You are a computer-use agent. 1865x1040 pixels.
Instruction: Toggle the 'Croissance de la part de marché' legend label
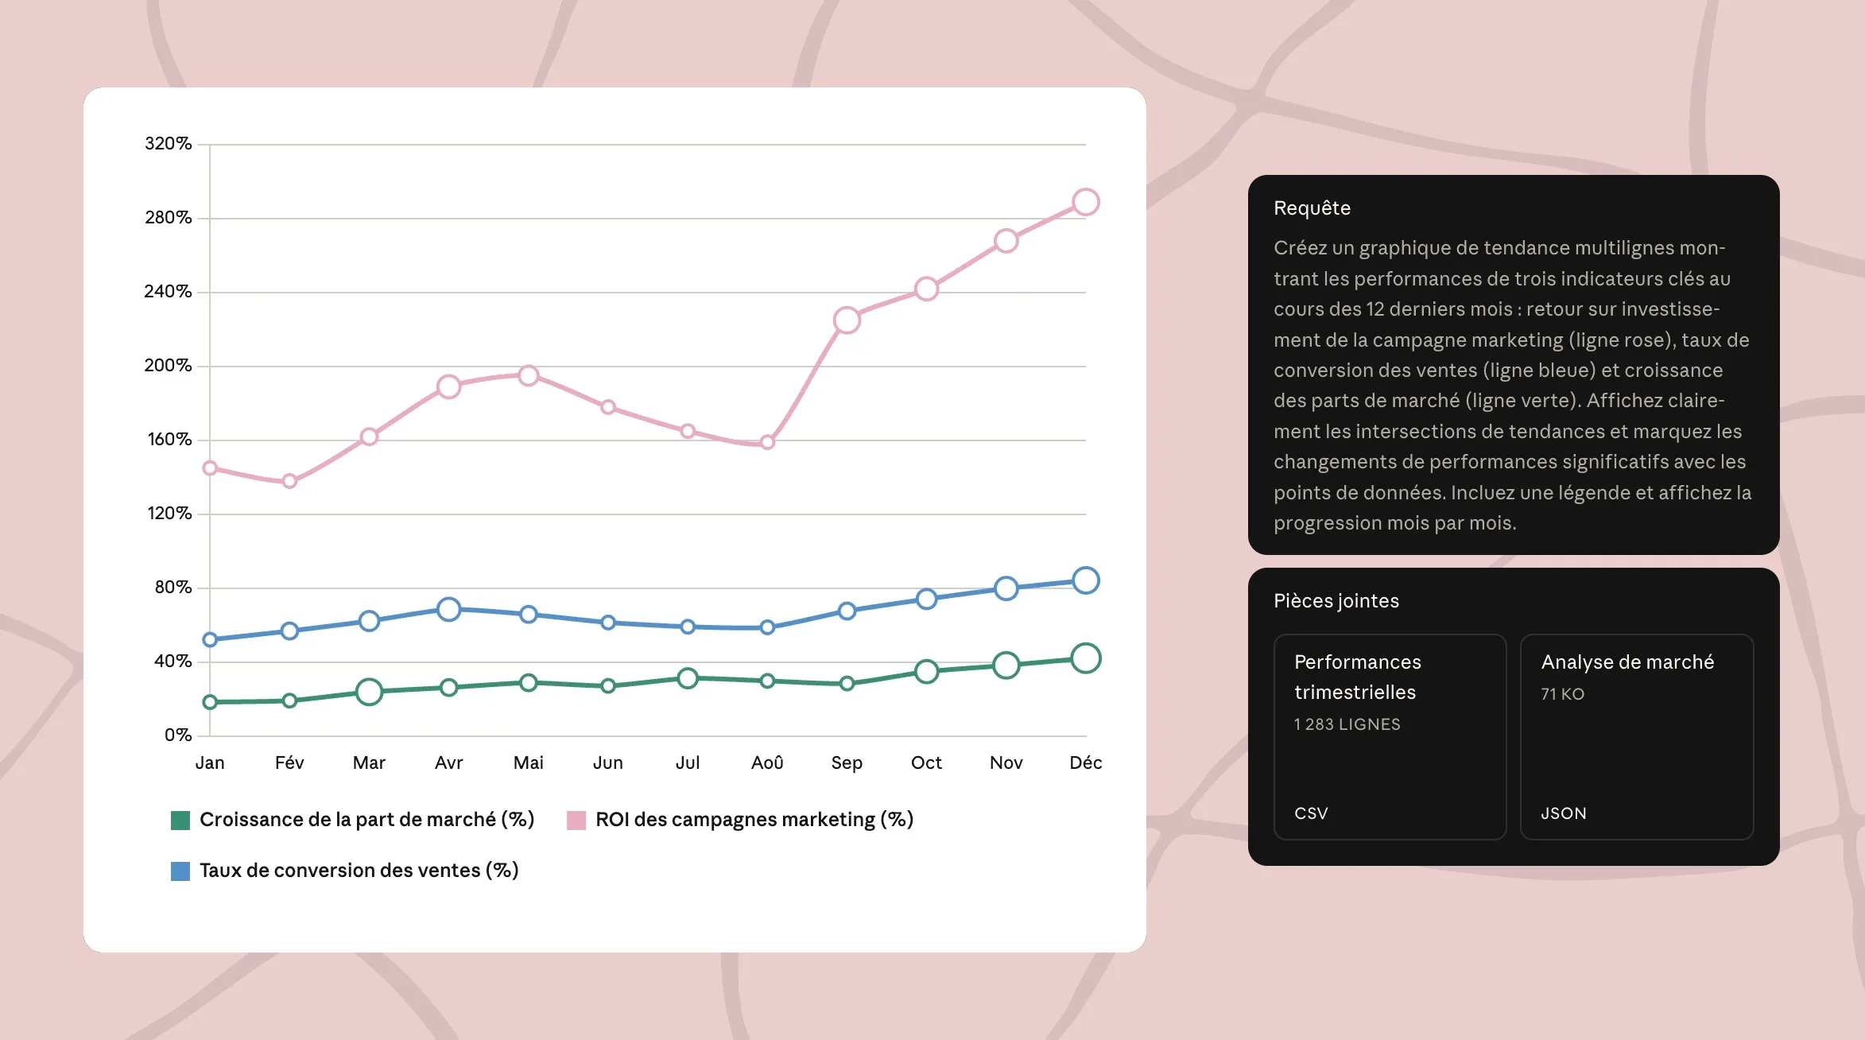[366, 820]
